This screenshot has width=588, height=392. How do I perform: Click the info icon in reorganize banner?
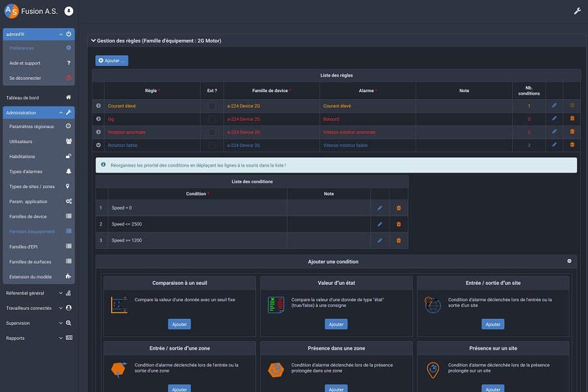[103, 165]
